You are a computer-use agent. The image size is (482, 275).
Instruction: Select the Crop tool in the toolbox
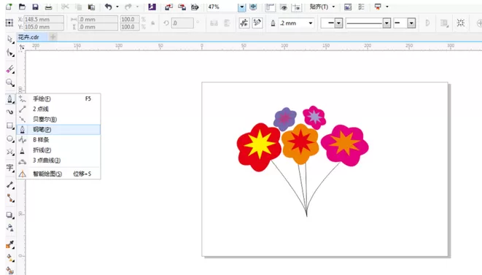(9, 69)
